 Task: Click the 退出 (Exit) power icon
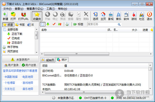click(149, 16)
